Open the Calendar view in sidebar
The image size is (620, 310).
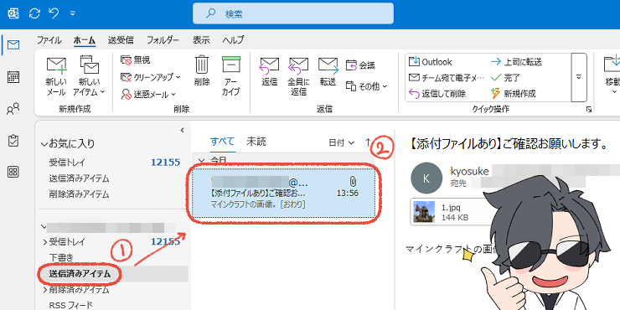pos(13,77)
